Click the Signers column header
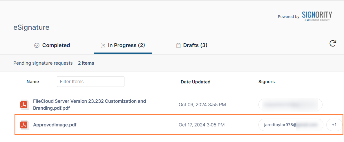Viewport: 344px width, 142px height. [x=266, y=82]
